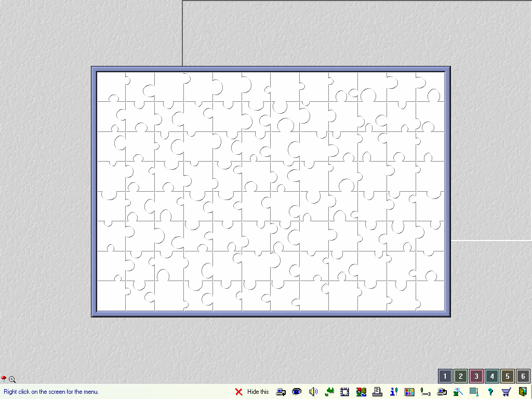The width and height of the screenshot is (532, 399).
Task: Select tray button 5
Action: [x=508, y=376]
